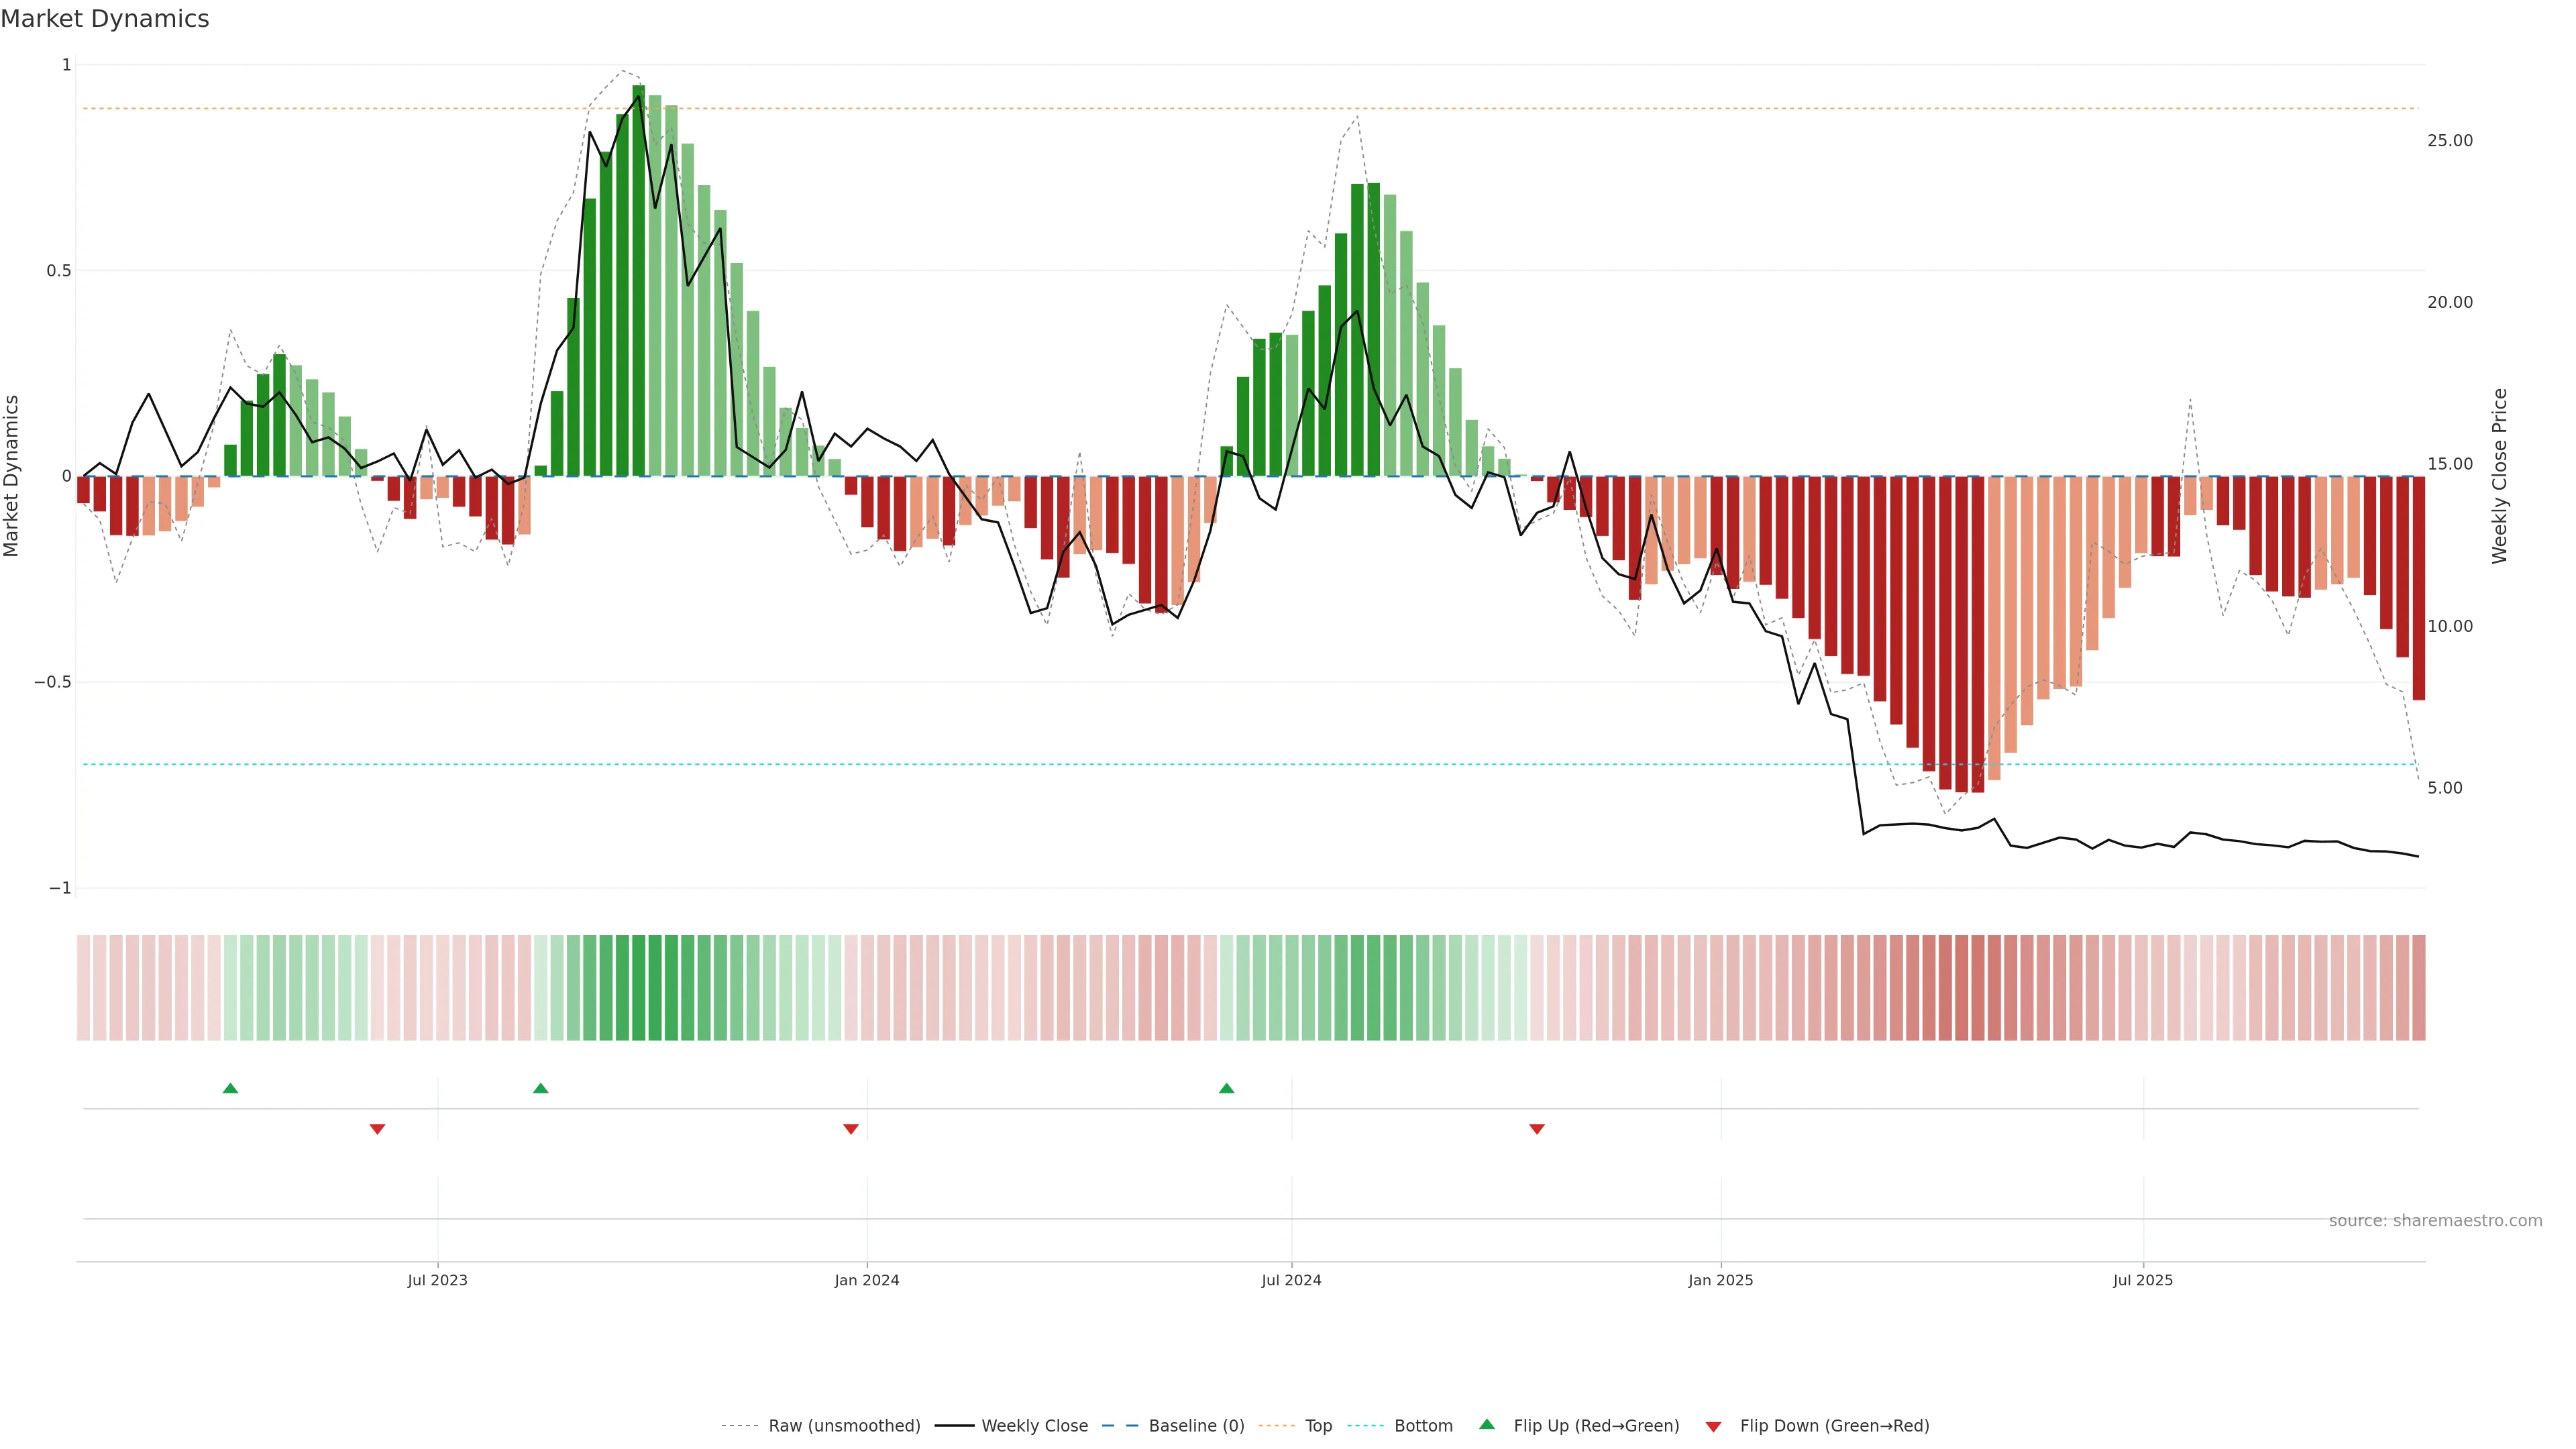Click the Jul 2023 axis label
2576x1449 pixels.
click(437, 1280)
